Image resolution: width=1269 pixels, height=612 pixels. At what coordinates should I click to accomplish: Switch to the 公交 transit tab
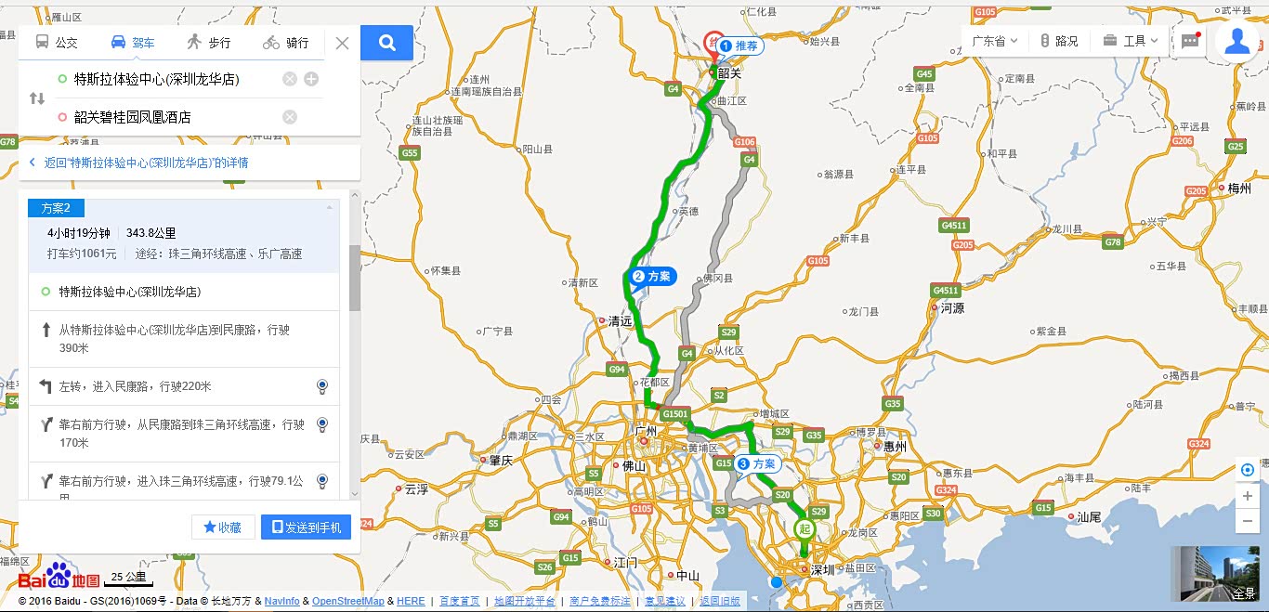pyautogui.click(x=57, y=43)
